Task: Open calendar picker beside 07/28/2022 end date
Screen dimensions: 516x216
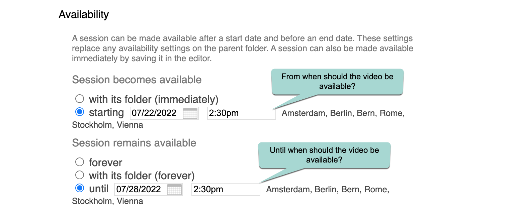Action: tap(174, 189)
